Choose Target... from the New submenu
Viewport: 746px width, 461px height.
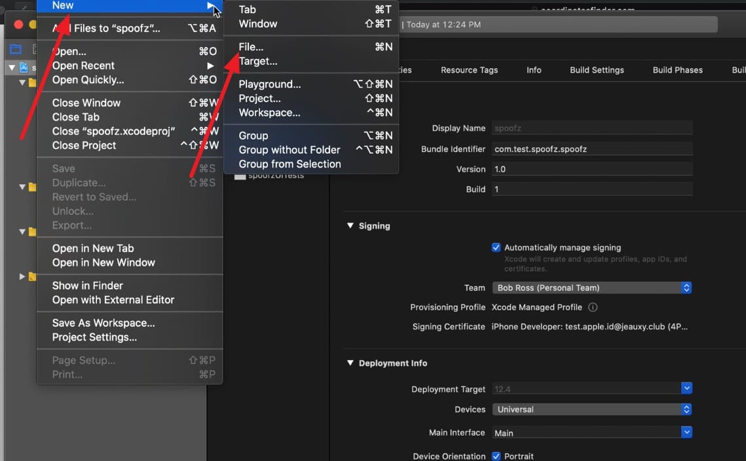tap(311, 61)
